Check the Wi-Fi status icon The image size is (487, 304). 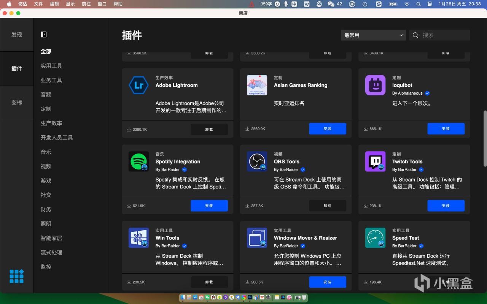(x=407, y=4)
